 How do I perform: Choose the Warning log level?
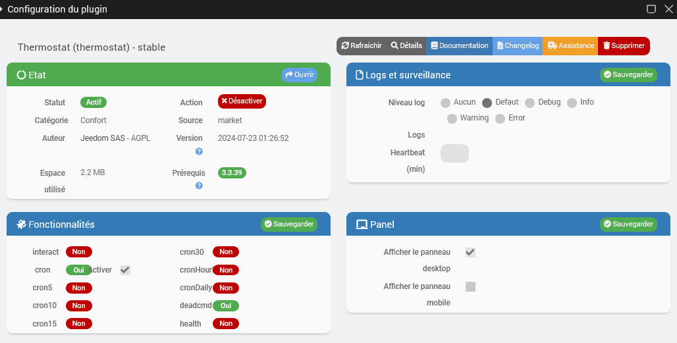(x=452, y=119)
